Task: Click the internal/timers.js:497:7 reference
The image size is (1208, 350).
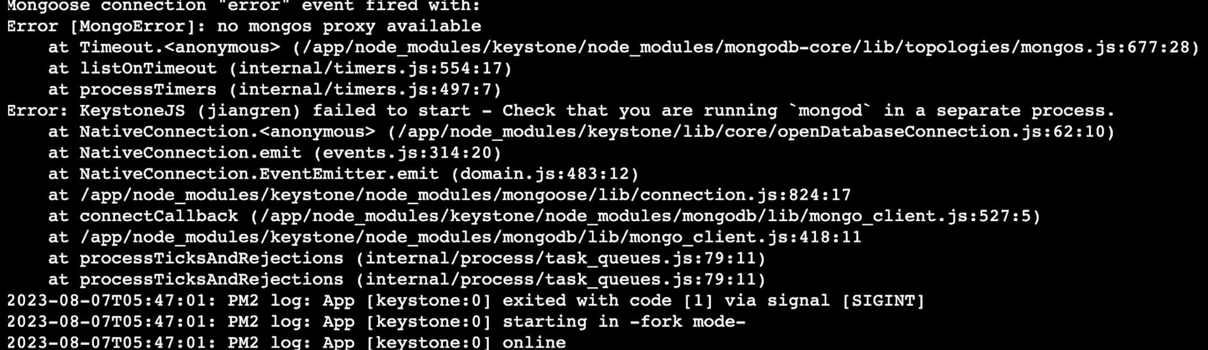Action: [x=365, y=90]
